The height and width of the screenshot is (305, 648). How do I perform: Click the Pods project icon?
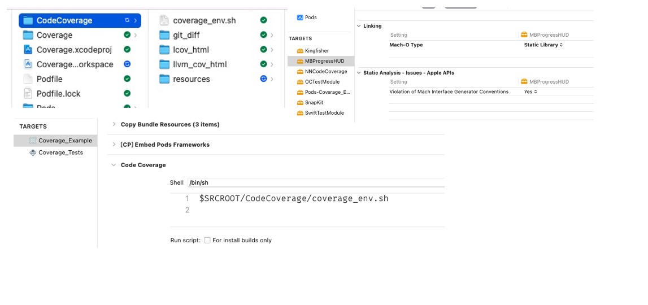point(300,18)
